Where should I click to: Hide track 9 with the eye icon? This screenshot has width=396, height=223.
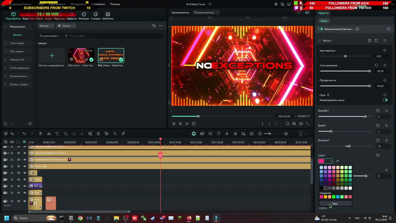pyautogui.click(x=25, y=160)
